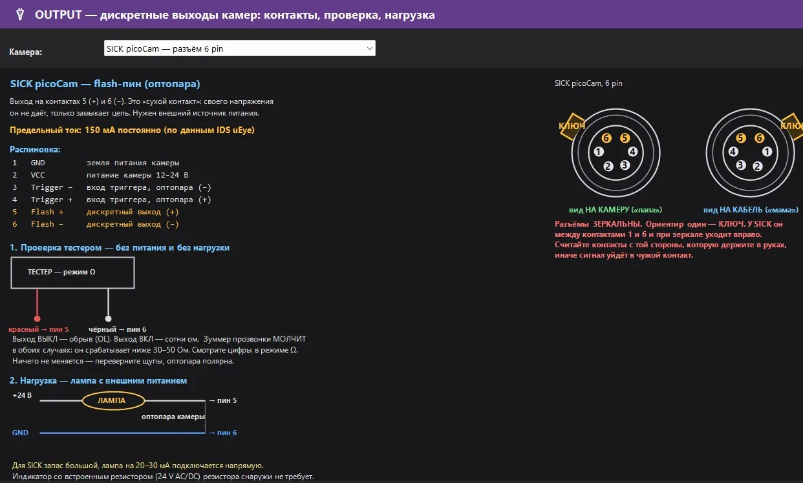The image size is (803, 483).
Task: Click the 'SICK picoCam, 6 pin' diagram caption
Action: click(x=588, y=83)
